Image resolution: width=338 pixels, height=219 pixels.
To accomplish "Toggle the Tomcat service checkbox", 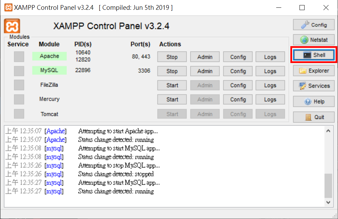I will tap(19, 114).
